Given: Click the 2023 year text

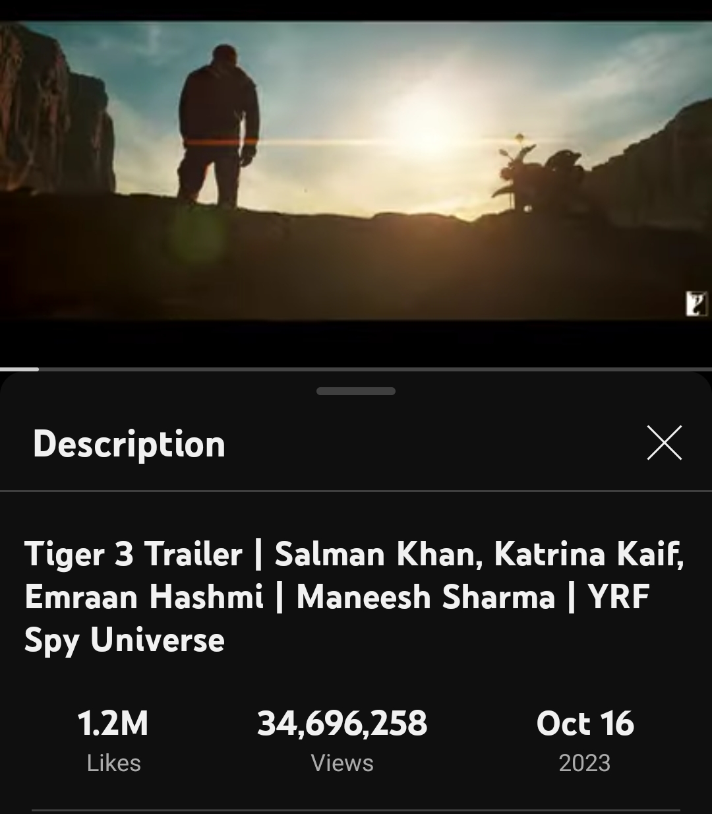Looking at the screenshot, I should point(584,763).
